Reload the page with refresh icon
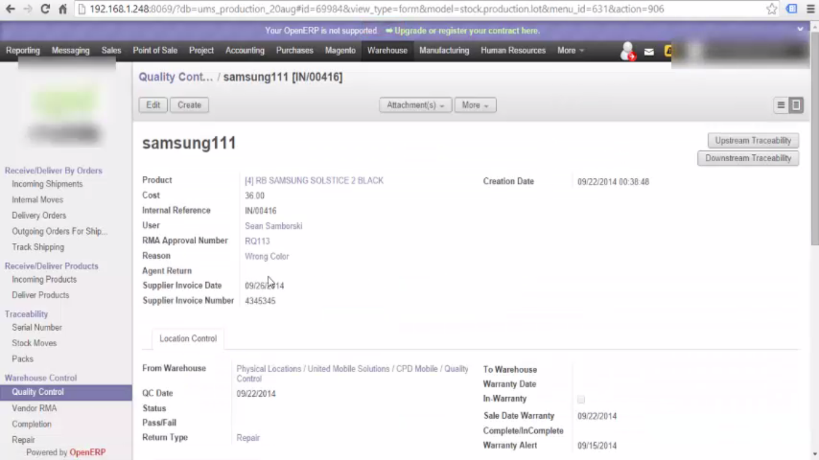The image size is (819, 460). pyautogui.click(x=45, y=9)
